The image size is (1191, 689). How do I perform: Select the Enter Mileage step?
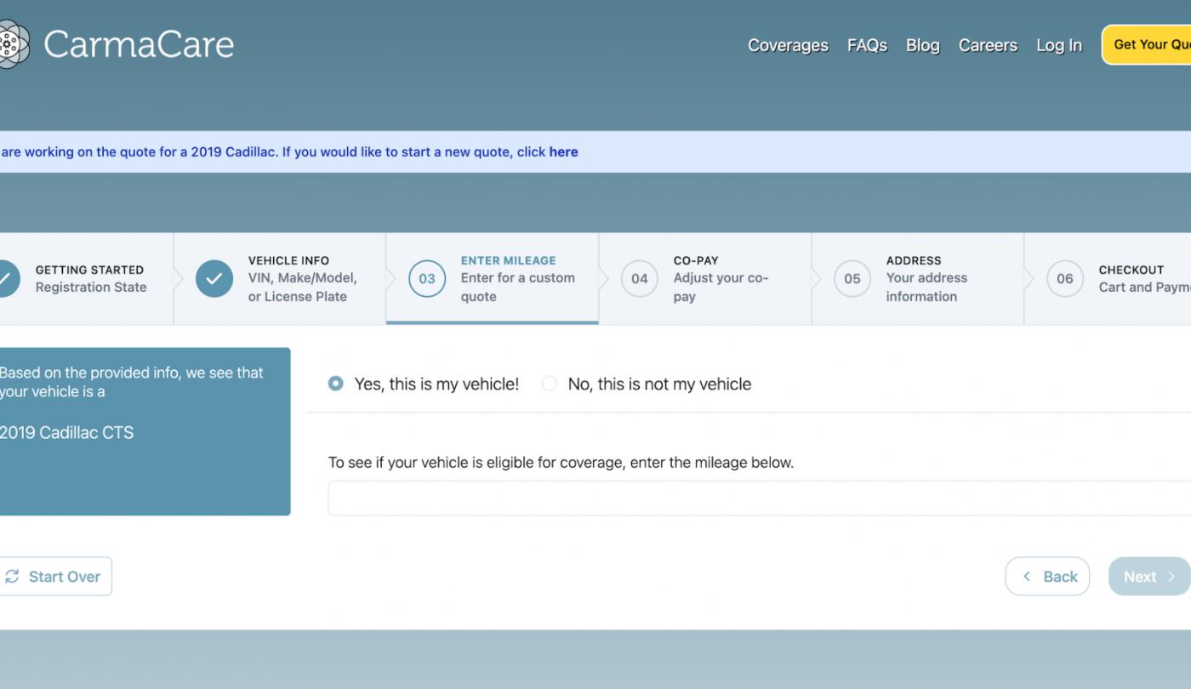click(x=493, y=278)
